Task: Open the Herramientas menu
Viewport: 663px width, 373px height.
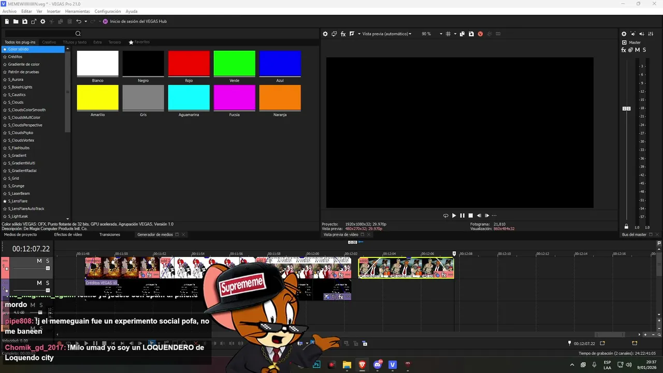Action: [77, 11]
